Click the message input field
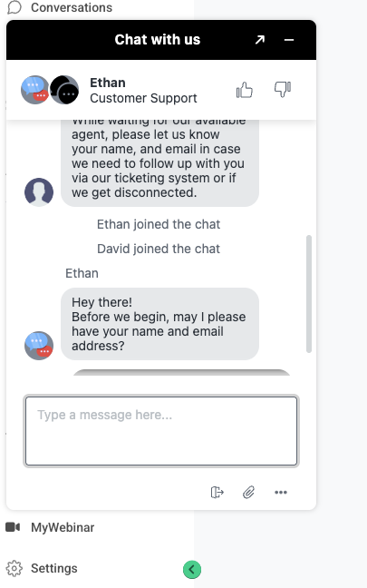 161,431
